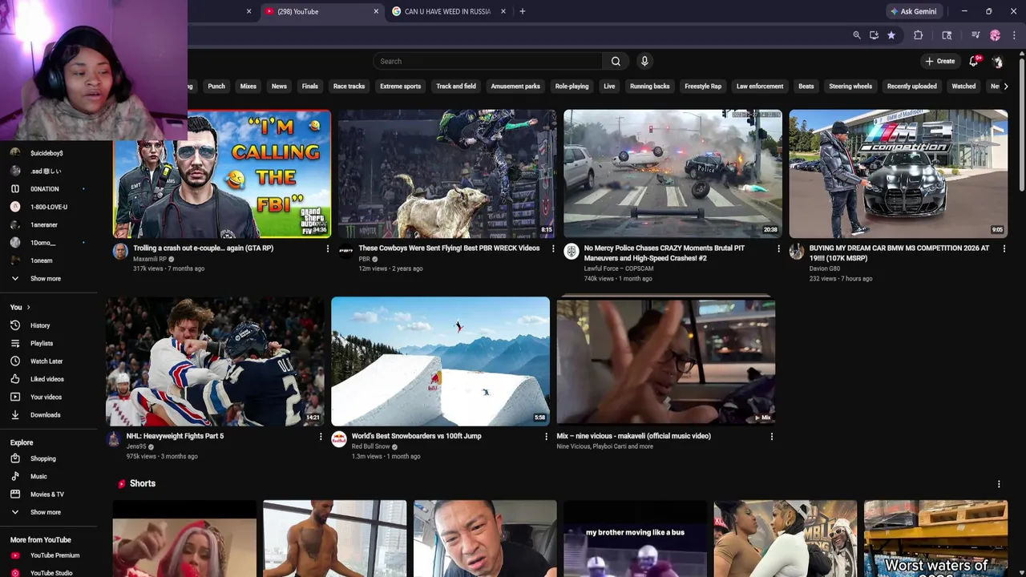Open GTA RP 'I'm calling the FBI' thumbnail
This screenshot has width=1026, height=577.
222,174
